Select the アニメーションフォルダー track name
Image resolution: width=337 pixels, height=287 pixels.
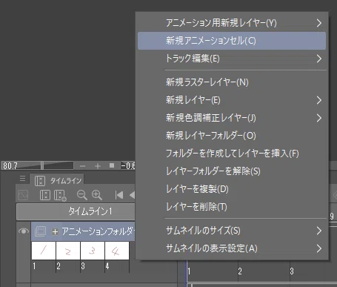(x=99, y=231)
